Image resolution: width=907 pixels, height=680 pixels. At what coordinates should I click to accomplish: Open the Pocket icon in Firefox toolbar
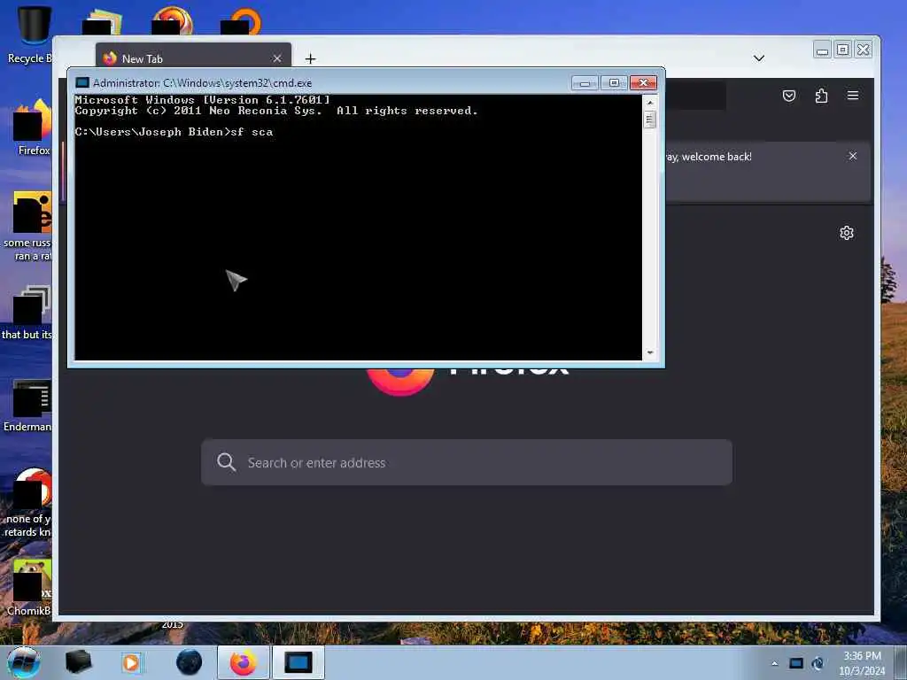(x=789, y=96)
